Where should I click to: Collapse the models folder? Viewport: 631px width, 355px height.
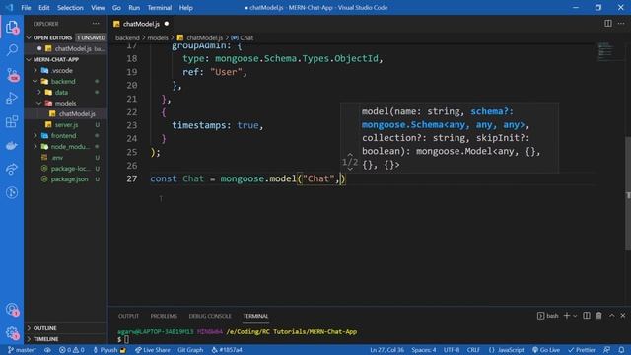pyautogui.click(x=66, y=103)
